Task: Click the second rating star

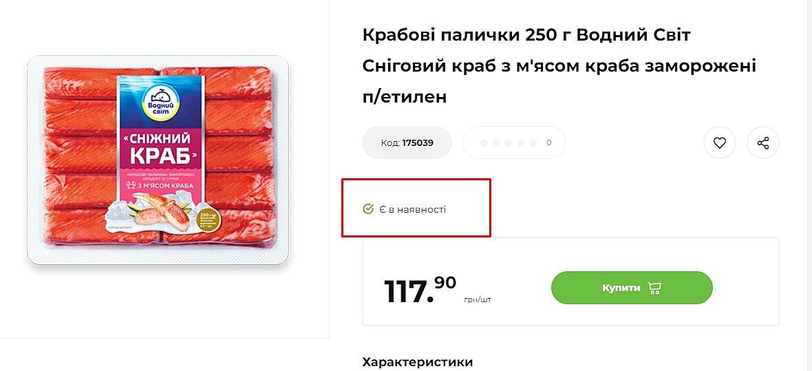Action: 495,143
